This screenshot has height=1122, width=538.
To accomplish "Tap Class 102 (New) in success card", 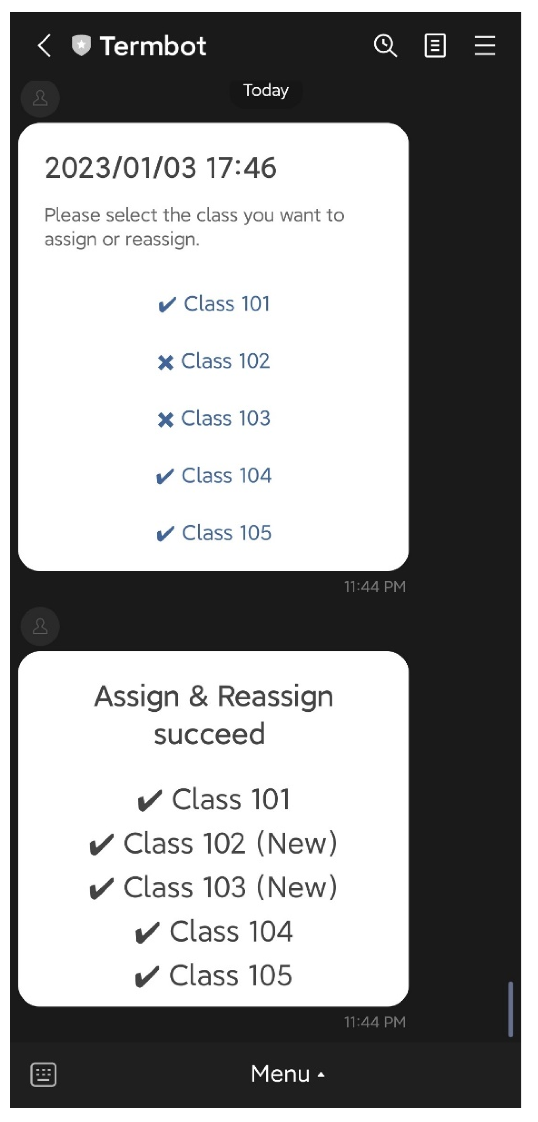I will tap(214, 843).
